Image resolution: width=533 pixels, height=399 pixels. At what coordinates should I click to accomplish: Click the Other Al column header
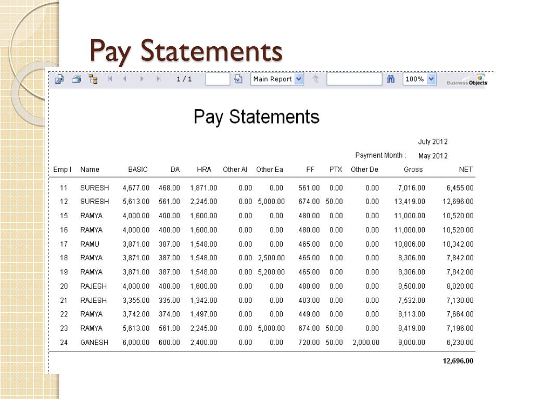(x=235, y=169)
